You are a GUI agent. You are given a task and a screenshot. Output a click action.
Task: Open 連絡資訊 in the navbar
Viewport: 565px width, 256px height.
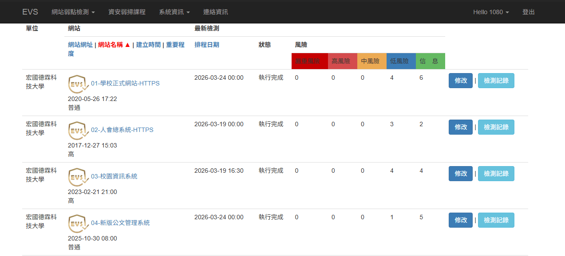(x=216, y=12)
